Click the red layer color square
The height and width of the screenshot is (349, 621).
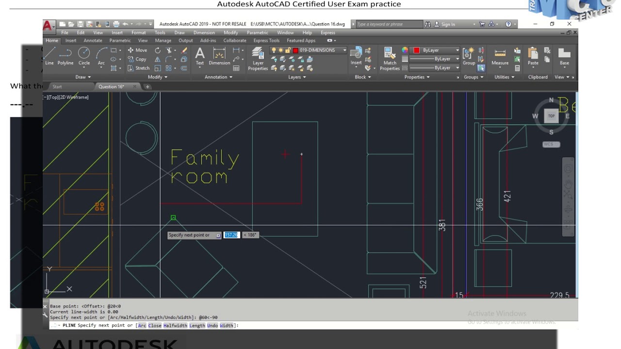(x=295, y=50)
